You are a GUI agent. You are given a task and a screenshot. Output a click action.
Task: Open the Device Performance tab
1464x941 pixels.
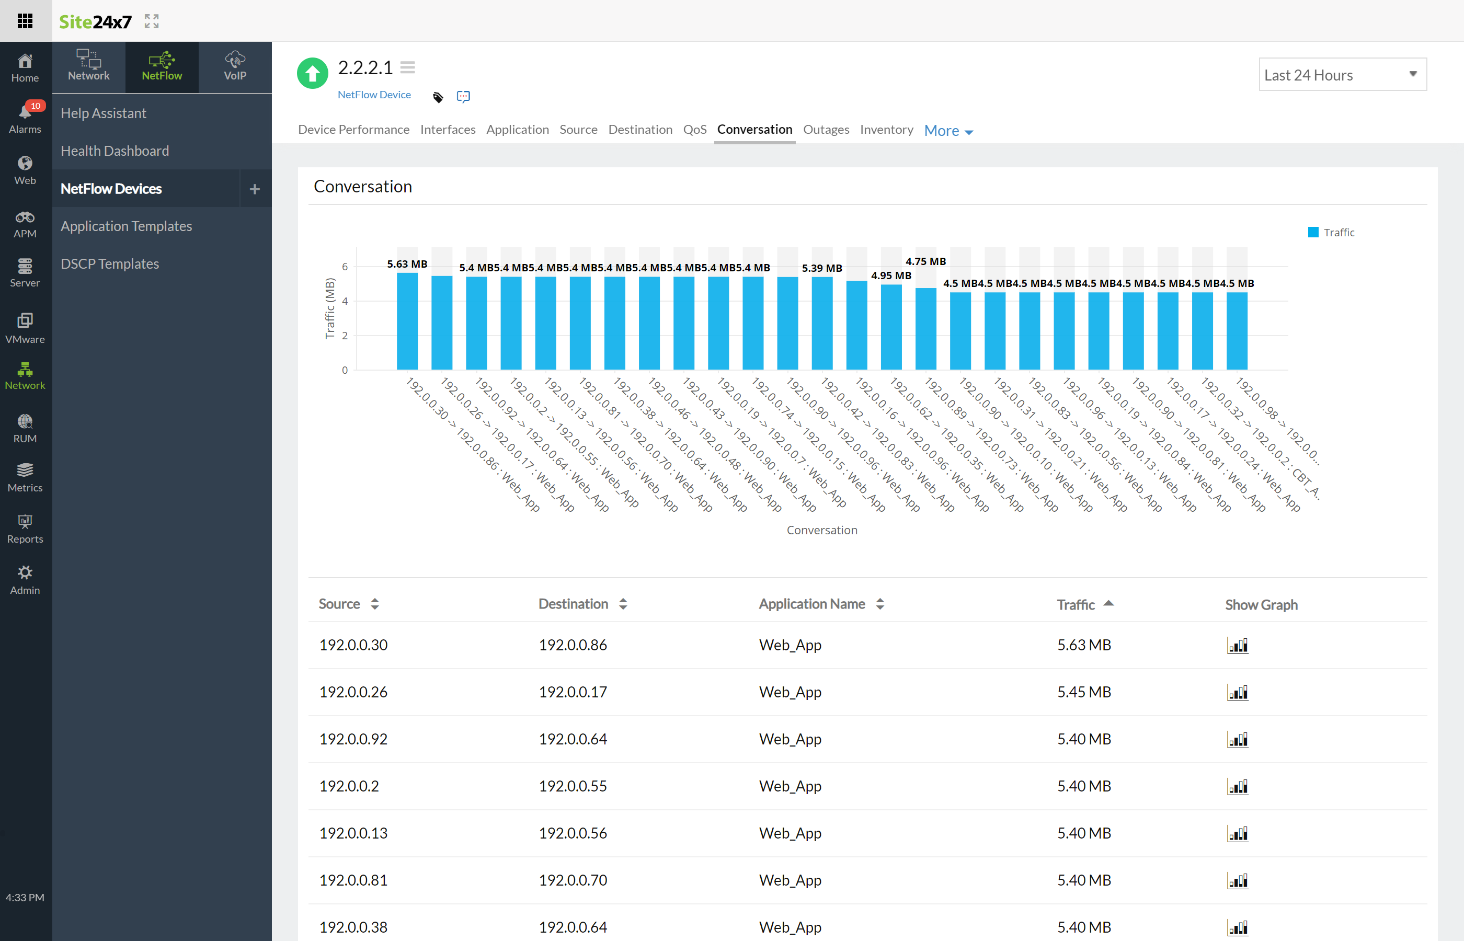(x=353, y=130)
